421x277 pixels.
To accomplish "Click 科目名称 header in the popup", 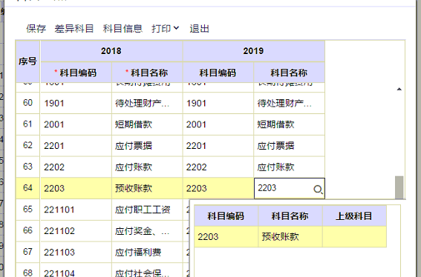I will pos(290,216).
